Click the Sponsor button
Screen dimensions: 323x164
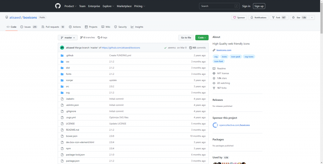[239, 18]
